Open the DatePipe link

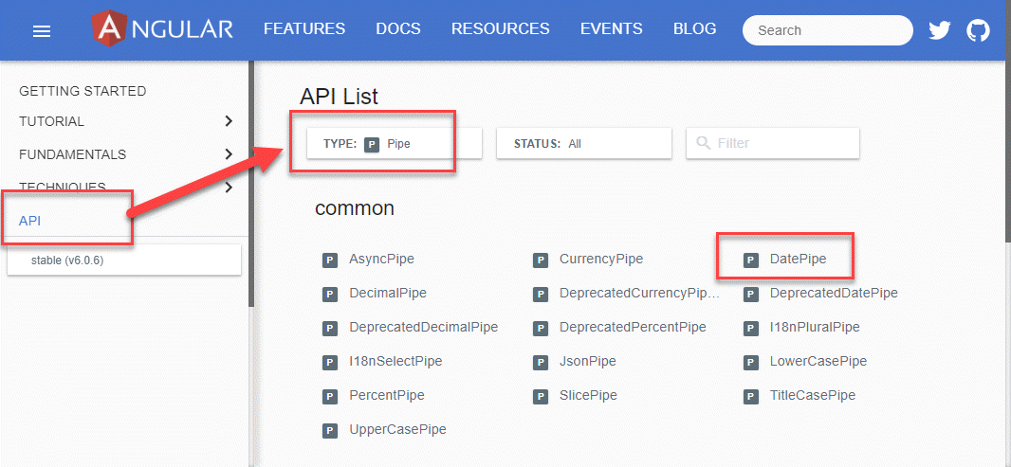pos(797,259)
